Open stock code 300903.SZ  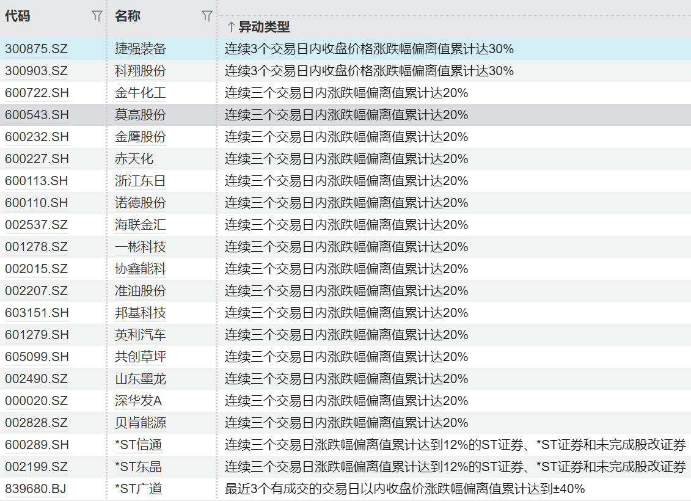(x=37, y=71)
